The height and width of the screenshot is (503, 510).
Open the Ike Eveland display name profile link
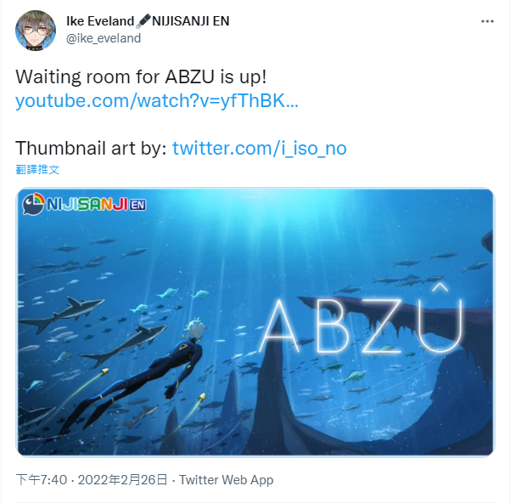[100, 21]
